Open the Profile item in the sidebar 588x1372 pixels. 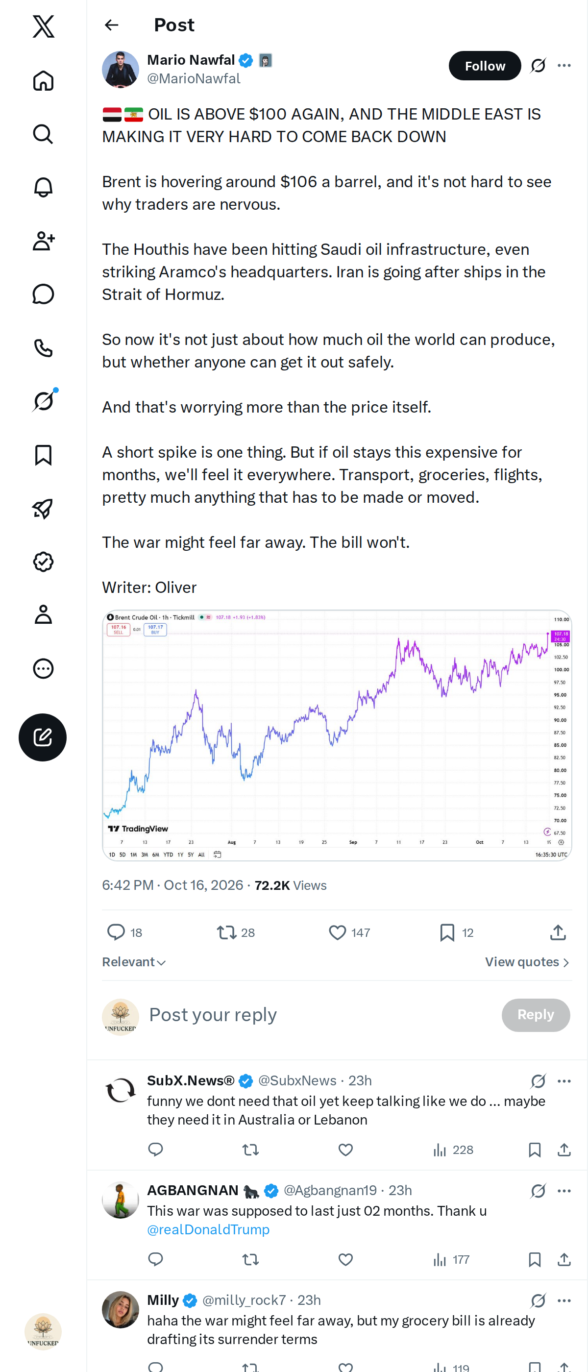click(43, 614)
